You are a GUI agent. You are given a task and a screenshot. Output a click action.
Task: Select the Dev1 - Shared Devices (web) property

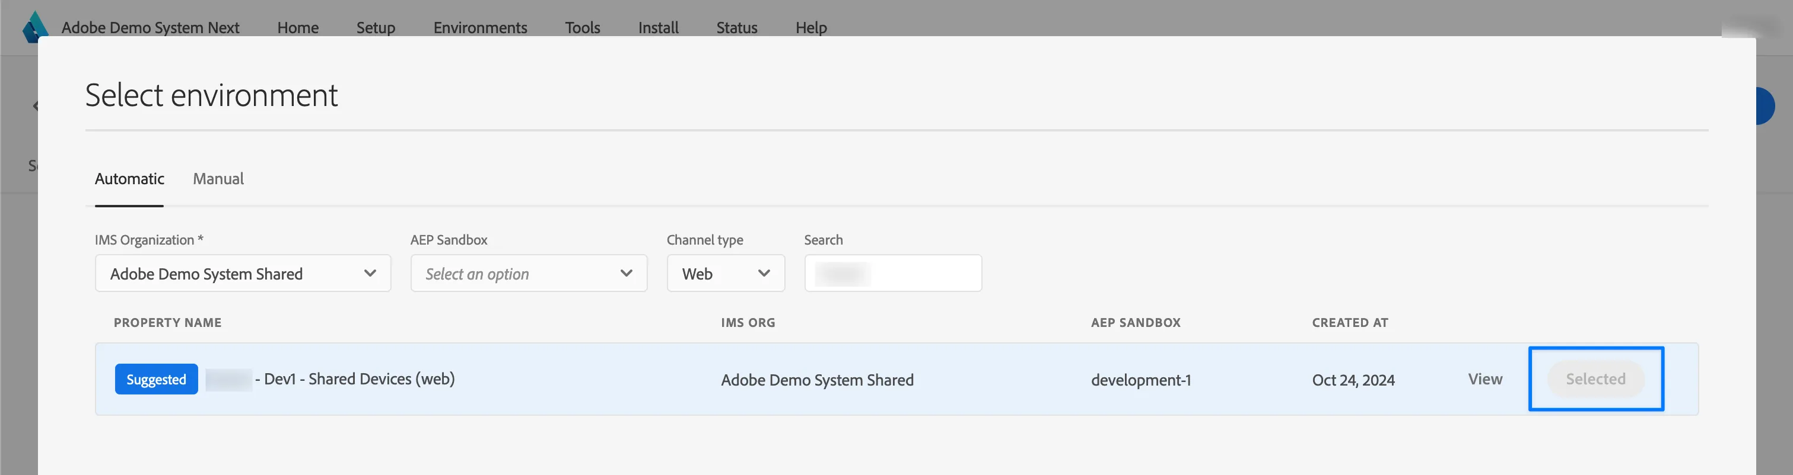coord(355,379)
